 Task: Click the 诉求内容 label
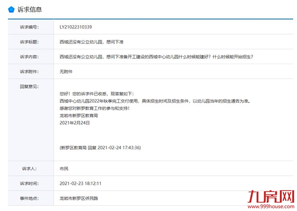[x=29, y=57]
